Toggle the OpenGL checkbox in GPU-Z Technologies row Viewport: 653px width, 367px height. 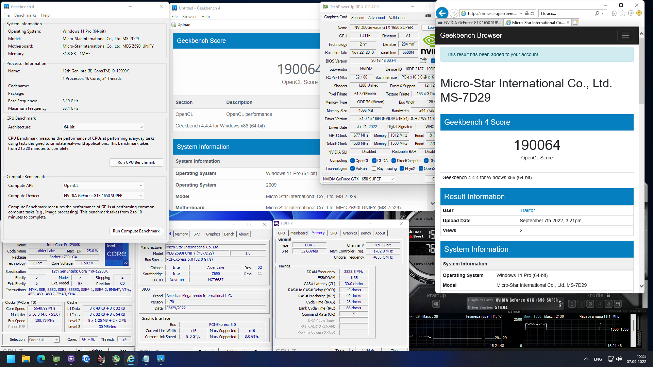[x=421, y=169]
